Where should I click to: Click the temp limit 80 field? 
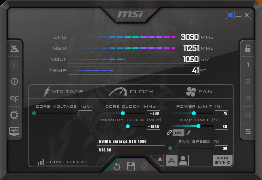click(x=222, y=127)
